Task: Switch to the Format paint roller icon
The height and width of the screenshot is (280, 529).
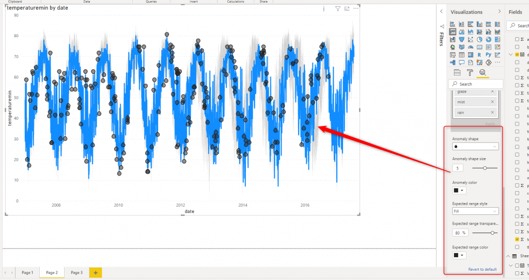Action: (470, 73)
